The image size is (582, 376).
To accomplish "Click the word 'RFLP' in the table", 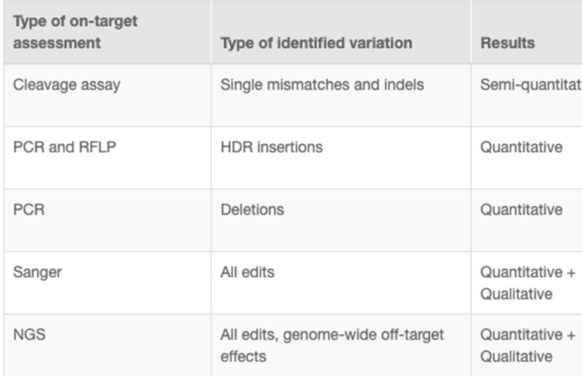I will pyautogui.click(x=96, y=146).
